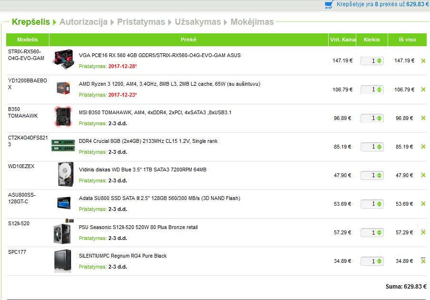This screenshot has width=430, height=300.
Task: Click the Vnt. Kaina column header
Action: (x=342, y=40)
